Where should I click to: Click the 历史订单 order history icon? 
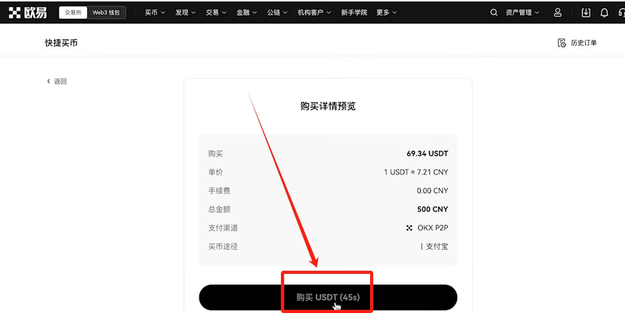click(x=561, y=43)
